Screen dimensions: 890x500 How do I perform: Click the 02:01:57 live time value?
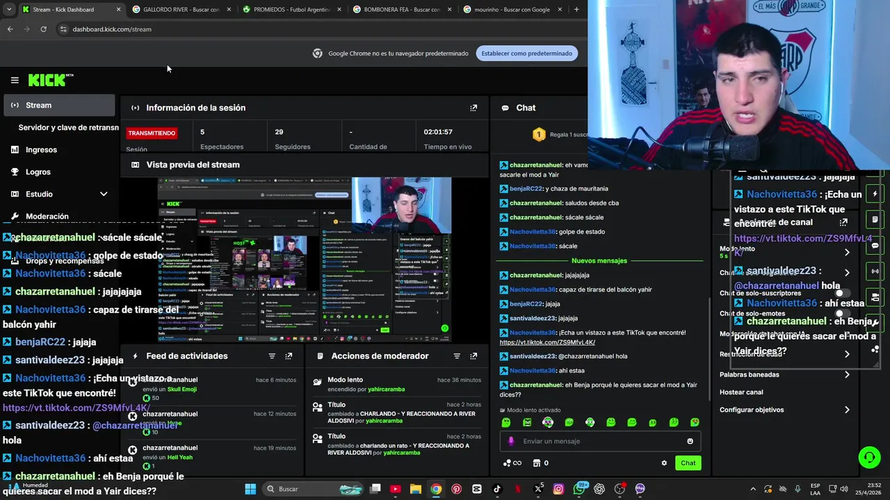[x=438, y=132]
